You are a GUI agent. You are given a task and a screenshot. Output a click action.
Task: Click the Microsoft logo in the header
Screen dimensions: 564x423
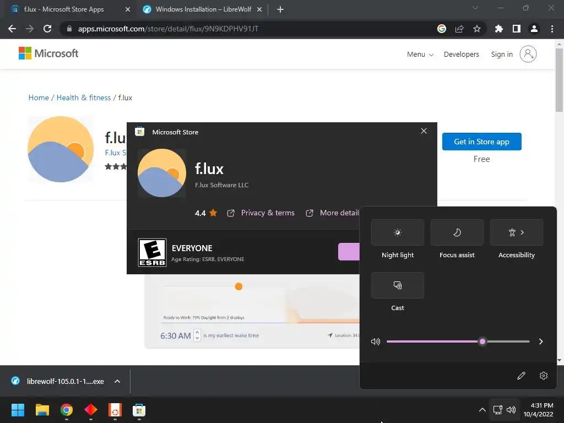[48, 53]
